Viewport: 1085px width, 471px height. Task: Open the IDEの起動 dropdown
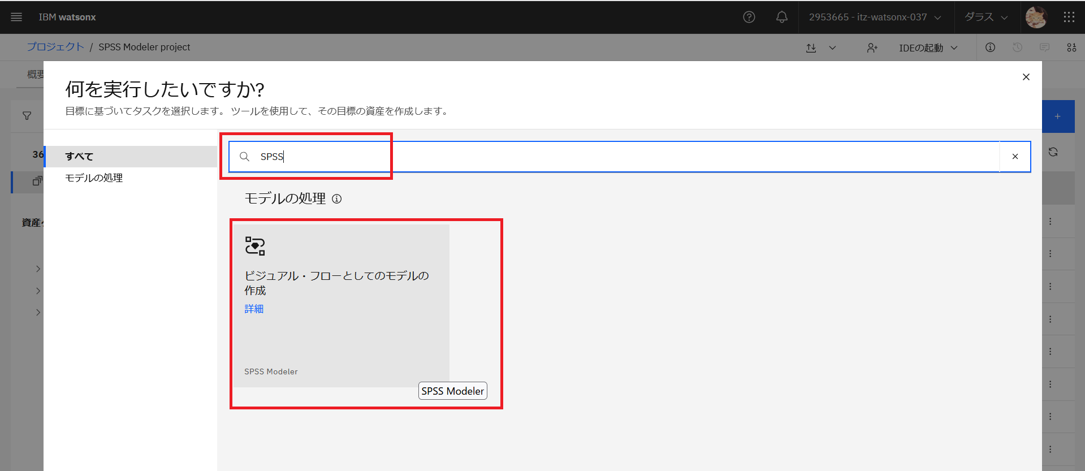[x=928, y=48]
